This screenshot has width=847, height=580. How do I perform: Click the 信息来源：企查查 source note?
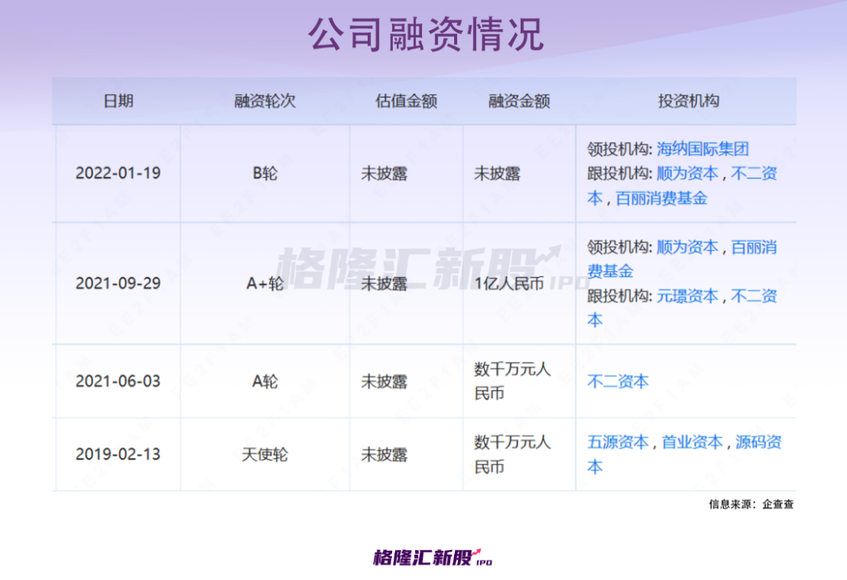tap(751, 505)
